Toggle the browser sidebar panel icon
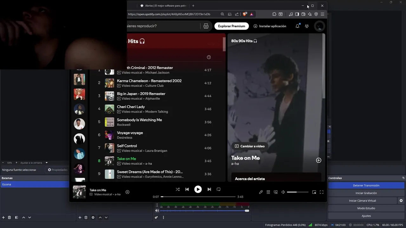This screenshot has width=406, height=228. tap(297, 14)
